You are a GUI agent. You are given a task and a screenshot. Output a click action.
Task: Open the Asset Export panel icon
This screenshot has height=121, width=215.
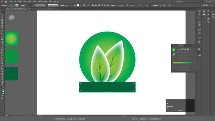[200, 30]
